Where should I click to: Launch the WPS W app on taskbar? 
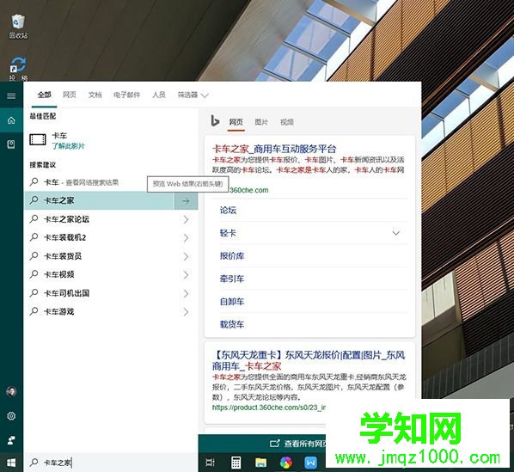[x=310, y=463]
